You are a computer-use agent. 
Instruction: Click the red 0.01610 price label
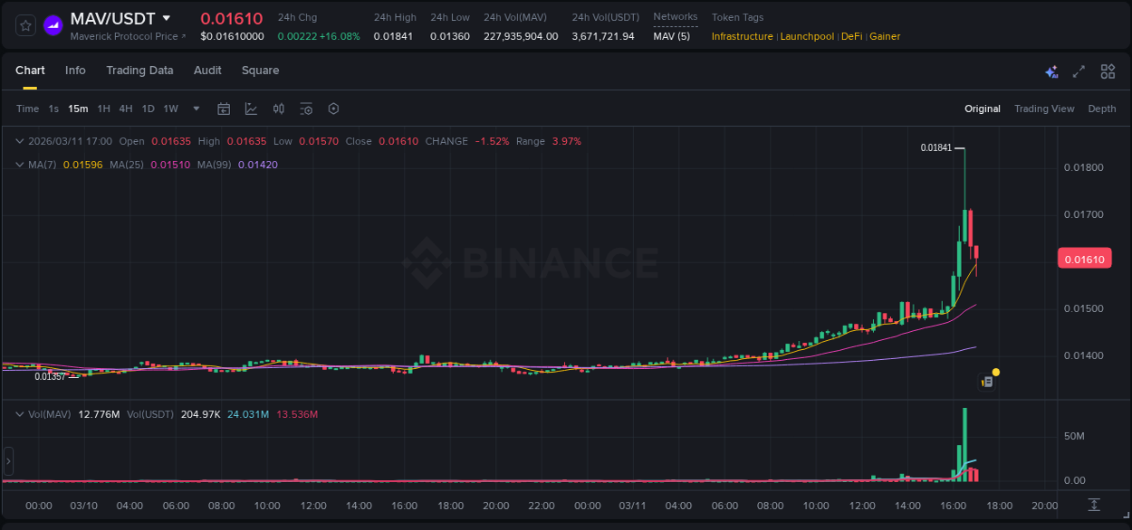tap(1084, 259)
